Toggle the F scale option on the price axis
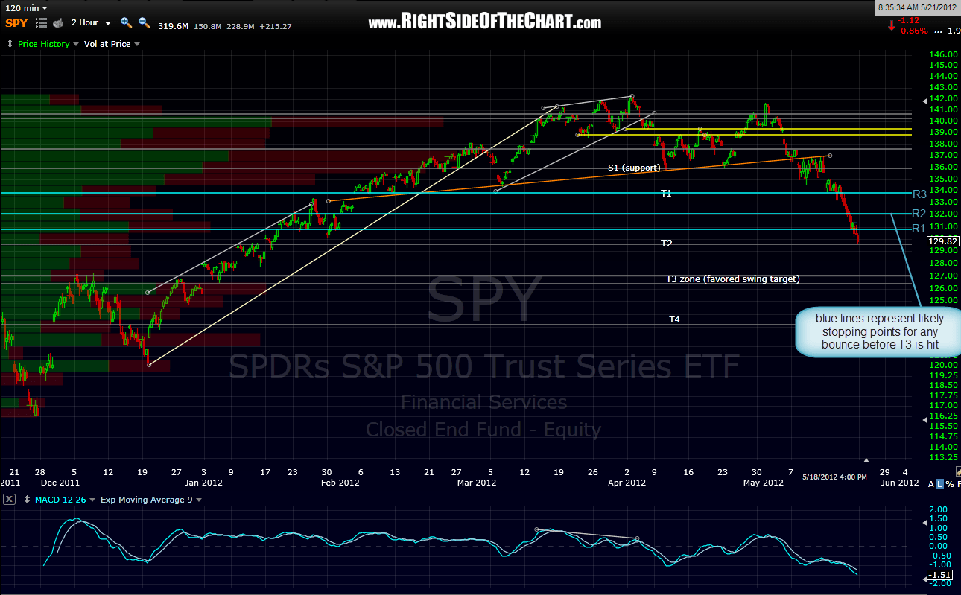 tap(960, 483)
